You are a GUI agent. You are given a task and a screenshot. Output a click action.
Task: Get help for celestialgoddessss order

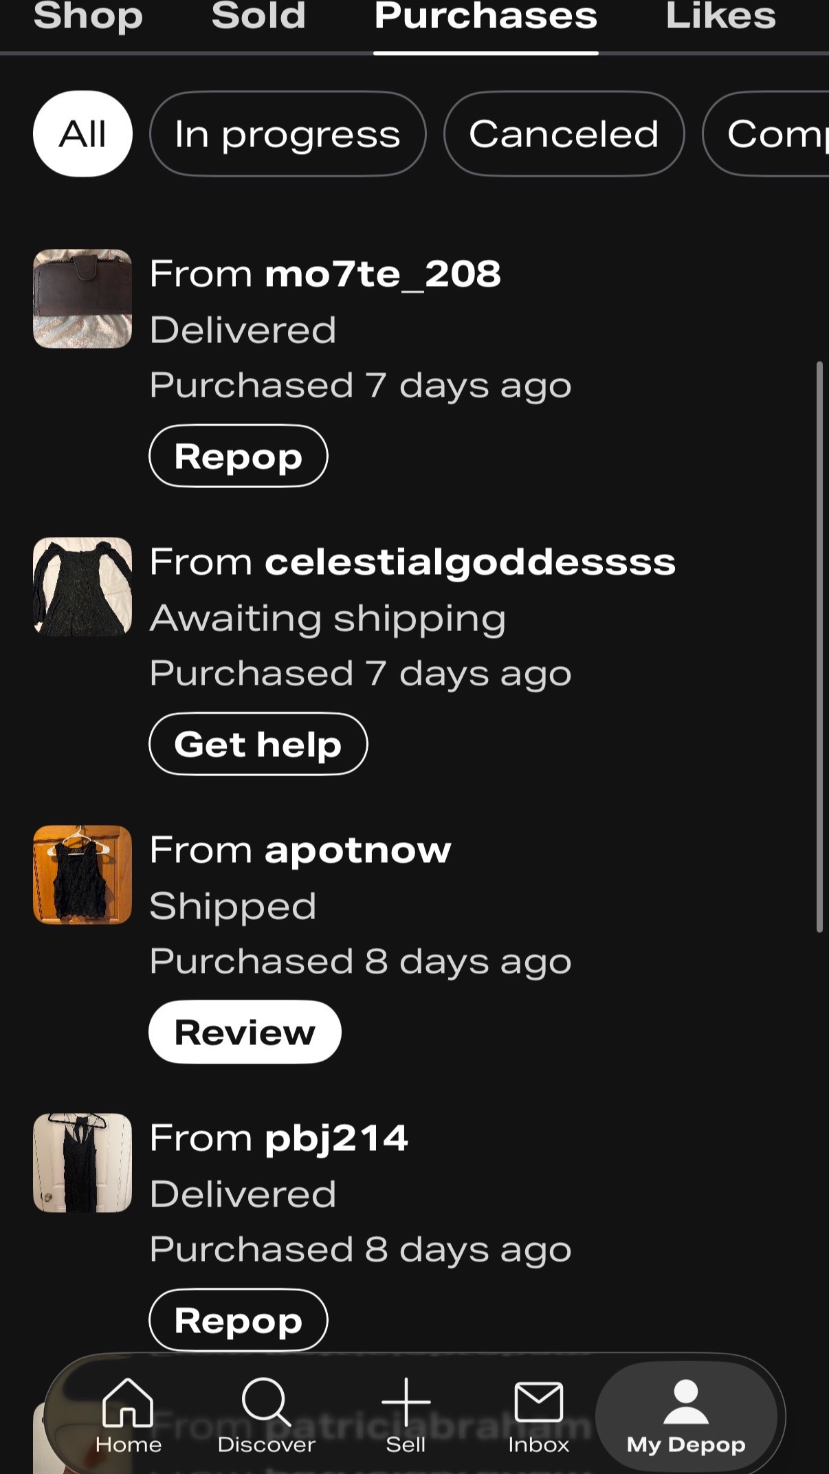(258, 744)
